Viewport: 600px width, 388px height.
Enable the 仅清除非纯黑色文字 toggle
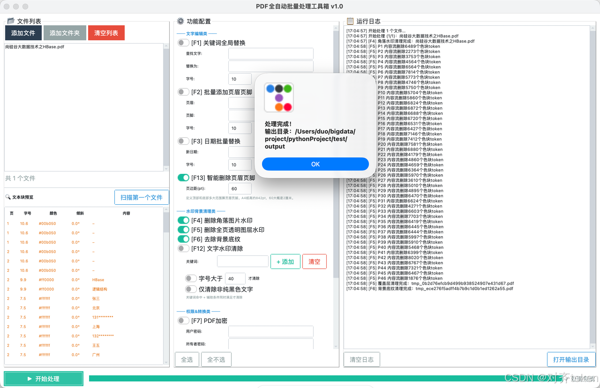click(x=191, y=289)
